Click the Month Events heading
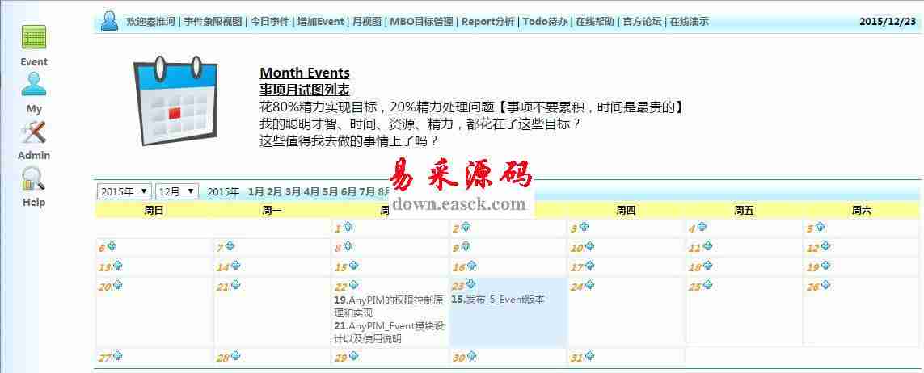The image size is (924, 373). tap(305, 73)
